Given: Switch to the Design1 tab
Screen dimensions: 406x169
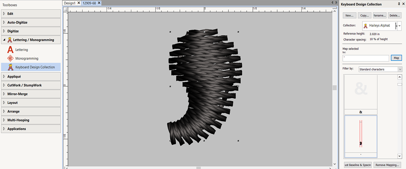Looking at the screenshot, I should [x=70, y=3].
